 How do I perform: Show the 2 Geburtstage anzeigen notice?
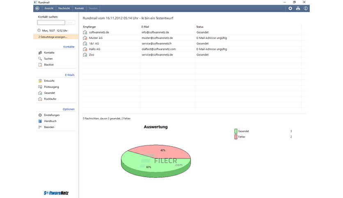(56, 37)
